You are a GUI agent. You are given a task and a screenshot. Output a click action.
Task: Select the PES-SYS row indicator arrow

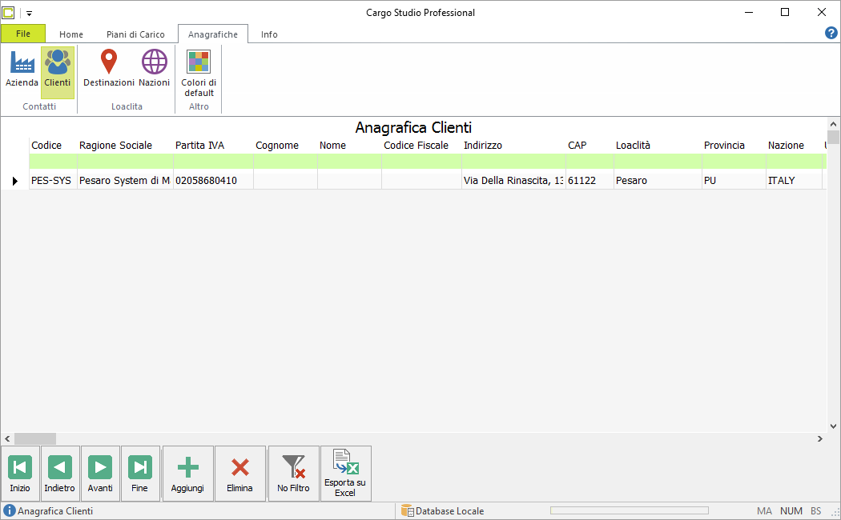click(15, 181)
